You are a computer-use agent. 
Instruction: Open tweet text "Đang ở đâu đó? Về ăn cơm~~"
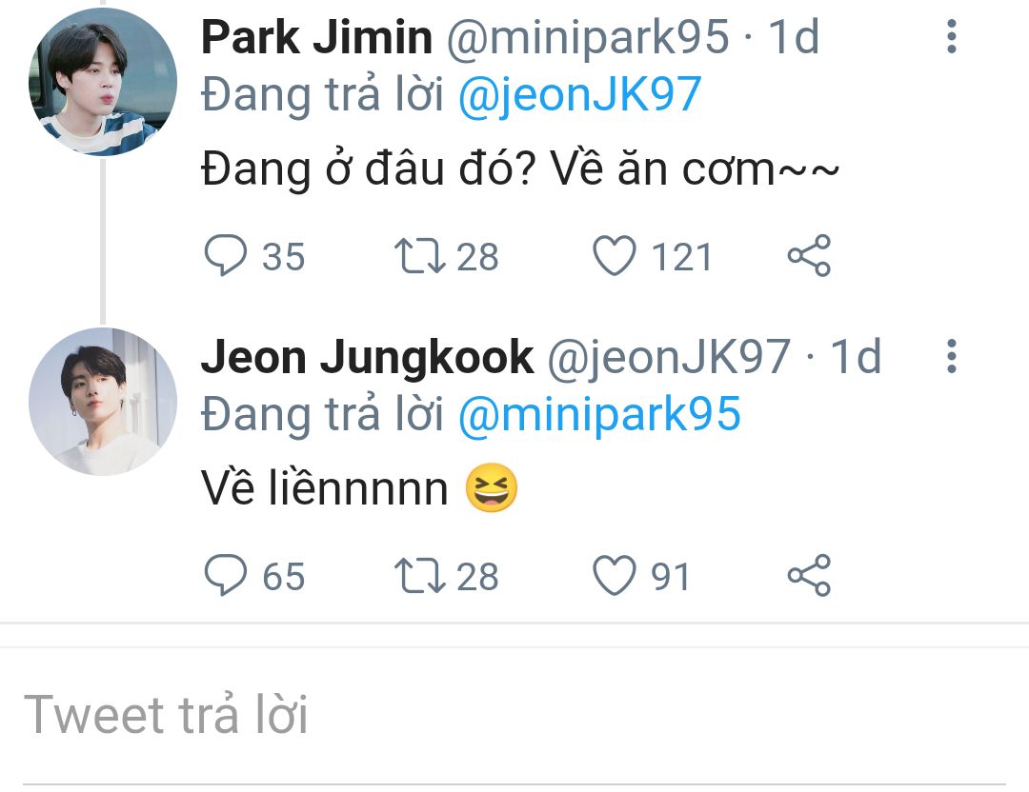click(x=520, y=170)
